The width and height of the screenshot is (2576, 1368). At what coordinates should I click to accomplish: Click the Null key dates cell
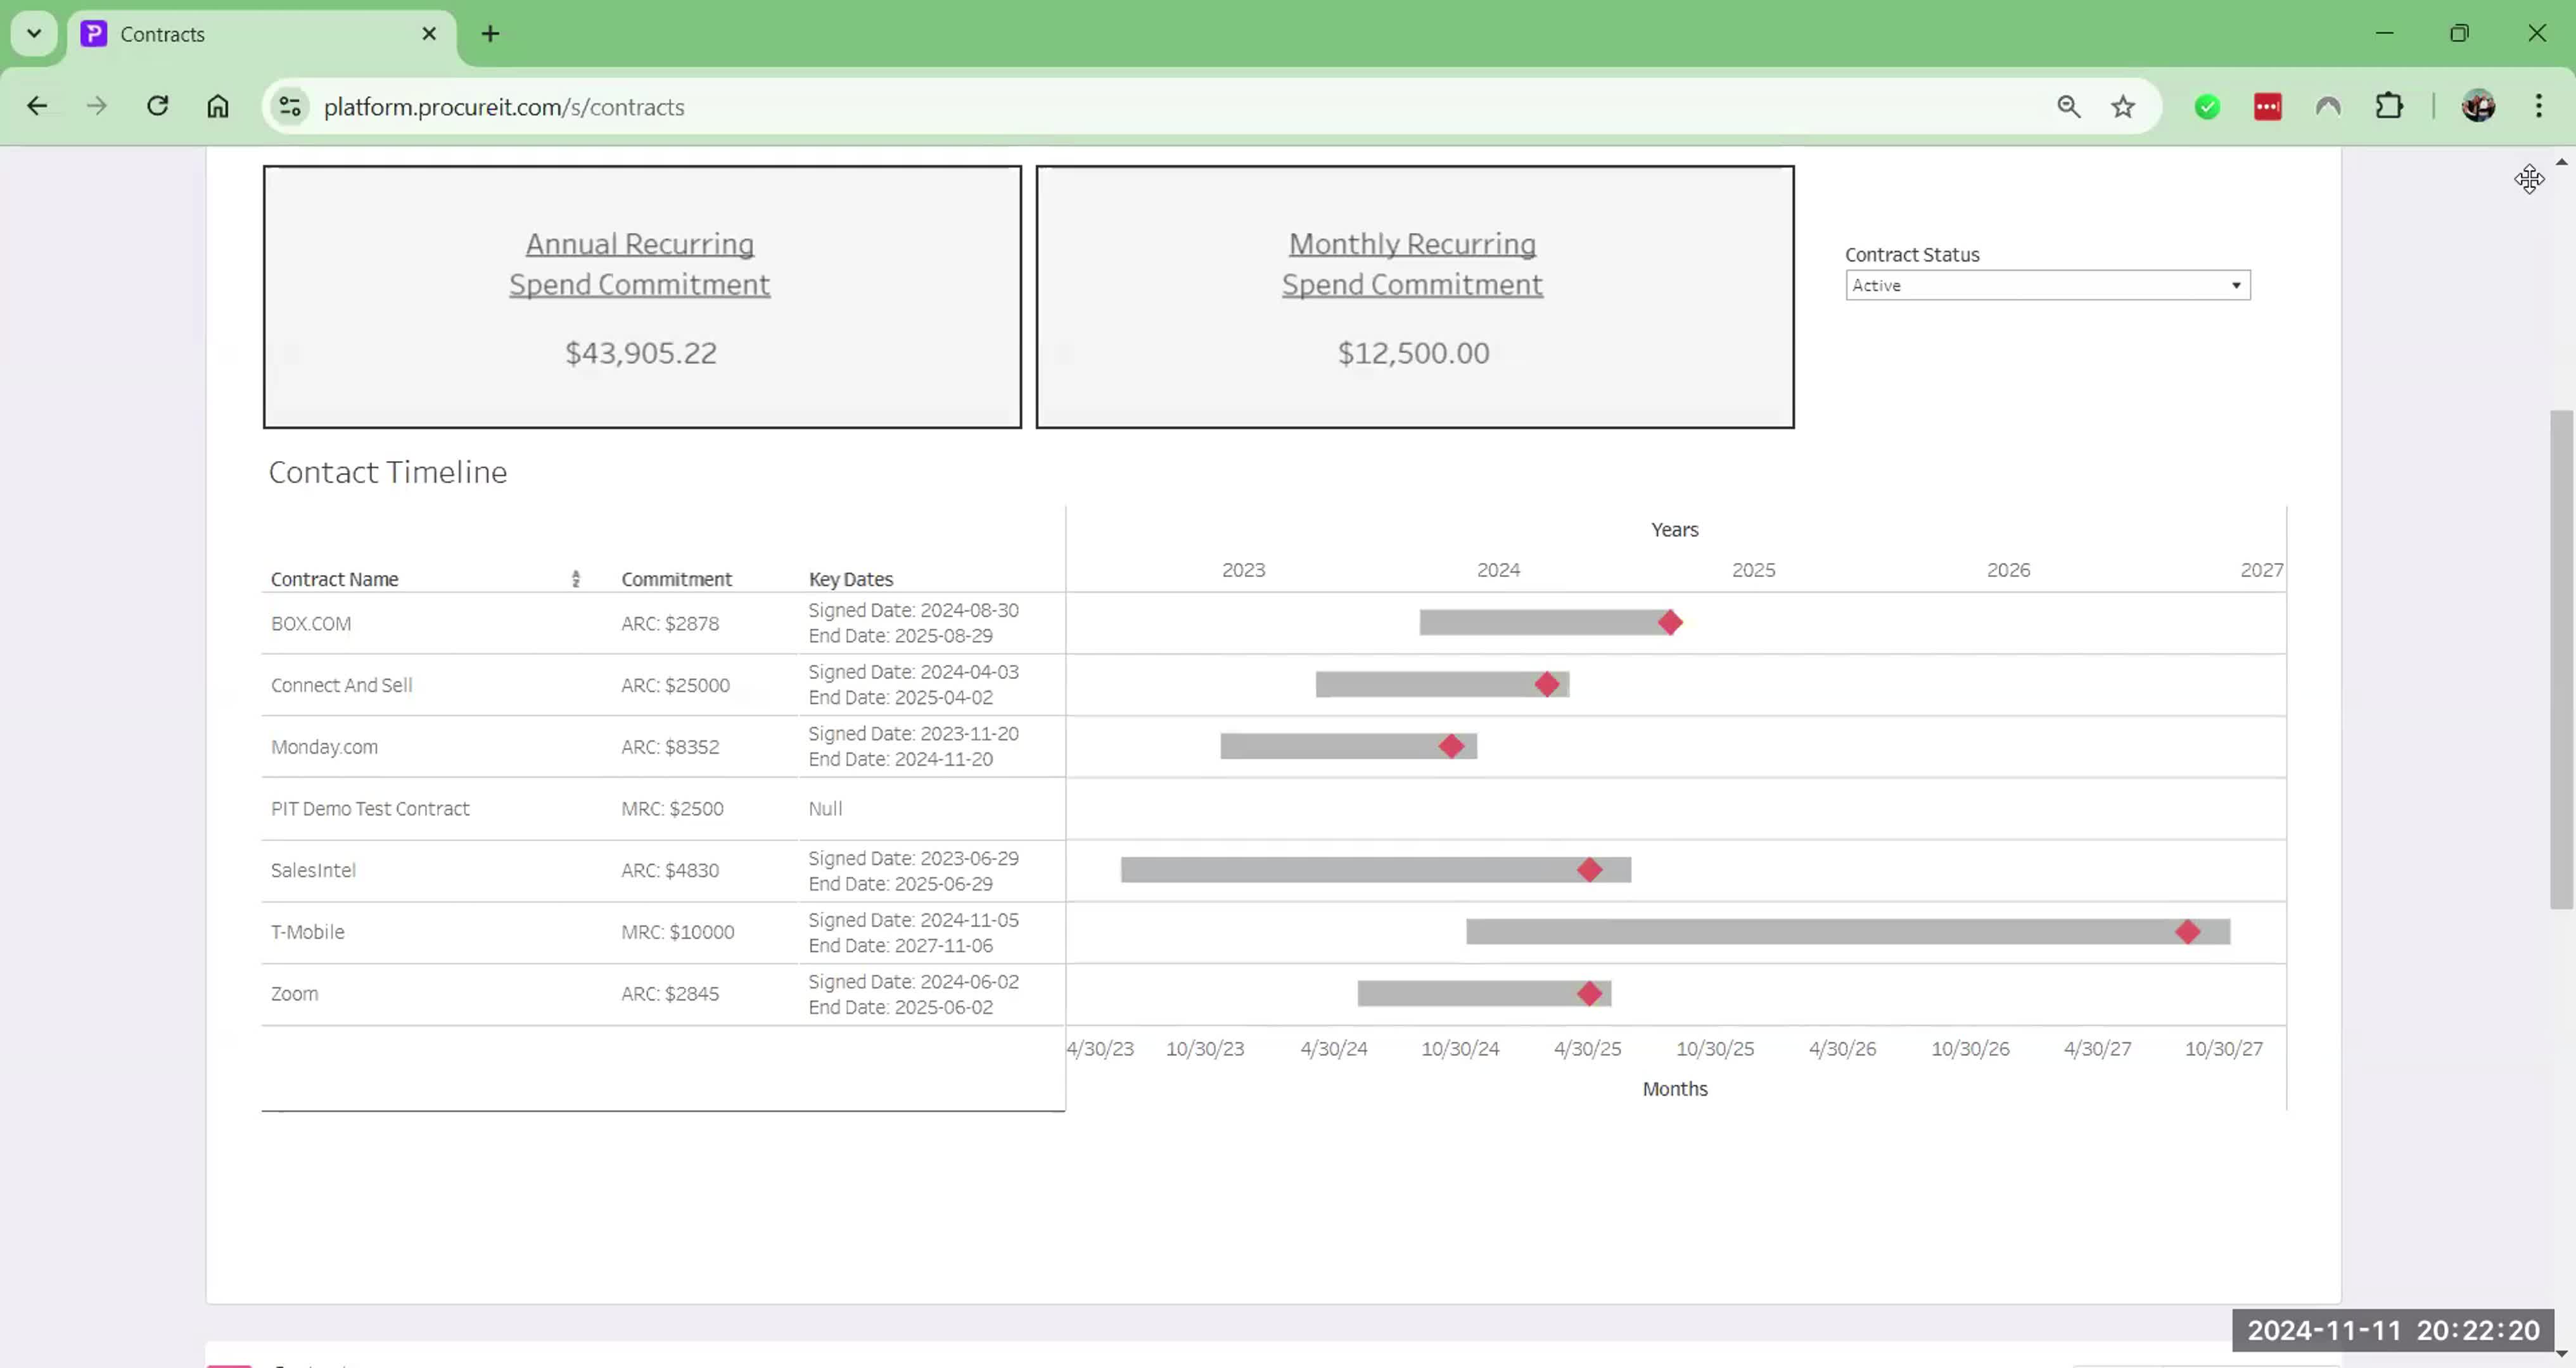tap(825, 809)
